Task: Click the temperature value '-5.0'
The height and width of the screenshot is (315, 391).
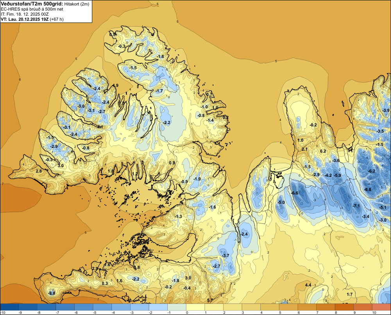Action: [281, 202]
